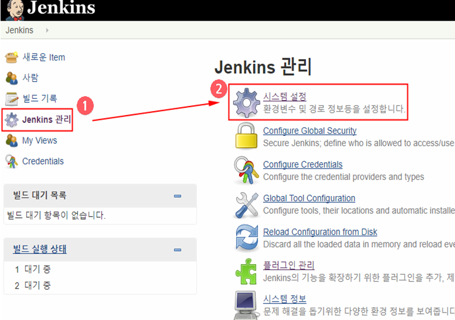Click the Jenkins 관리 gear icon in sidebar
Screen dimensions: 455x320
tap(12, 120)
